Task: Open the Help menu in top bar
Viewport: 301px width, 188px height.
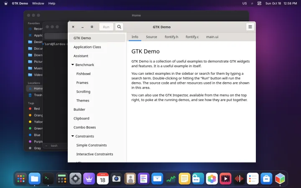Action: (52, 3)
